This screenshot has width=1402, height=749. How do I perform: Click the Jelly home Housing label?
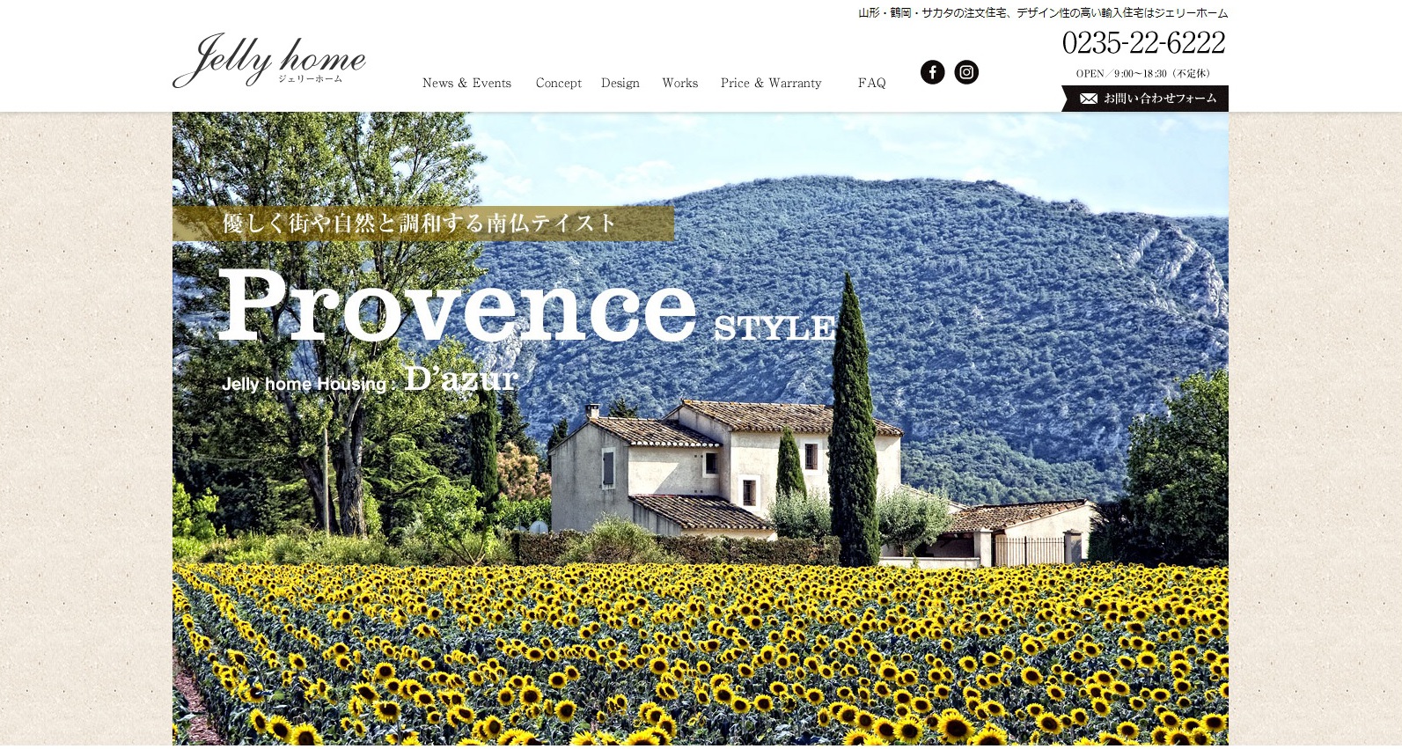(x=304, y=385)
